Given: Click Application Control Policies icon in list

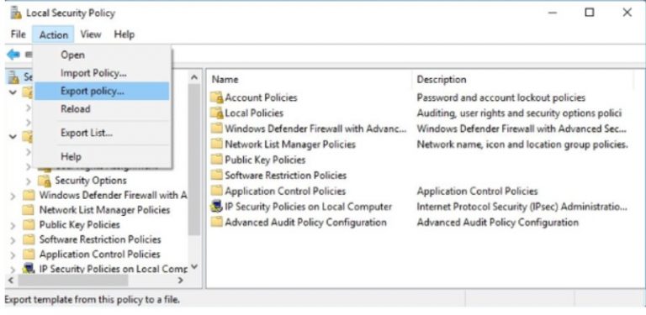Looking at the screenshot, I should coord(217,191).
